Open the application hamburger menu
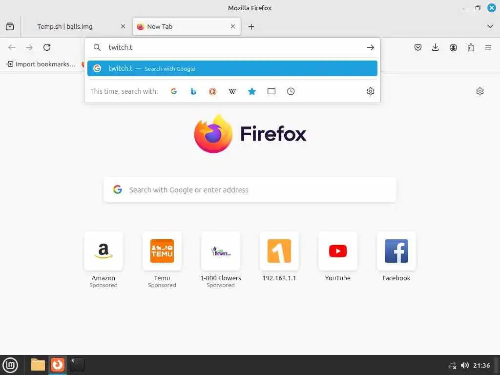Viewport: 500px width, 375px height. coord(488,47)
